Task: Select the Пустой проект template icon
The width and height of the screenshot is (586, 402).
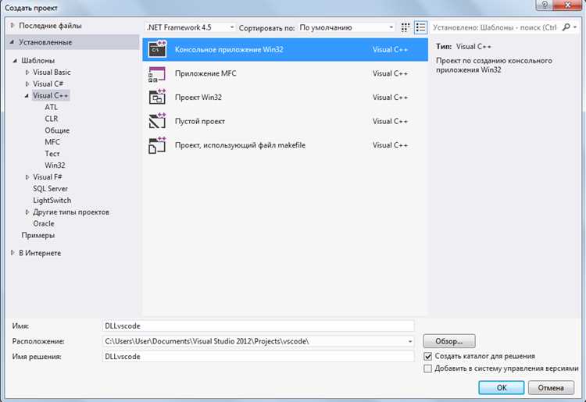Action: point(157,121)
